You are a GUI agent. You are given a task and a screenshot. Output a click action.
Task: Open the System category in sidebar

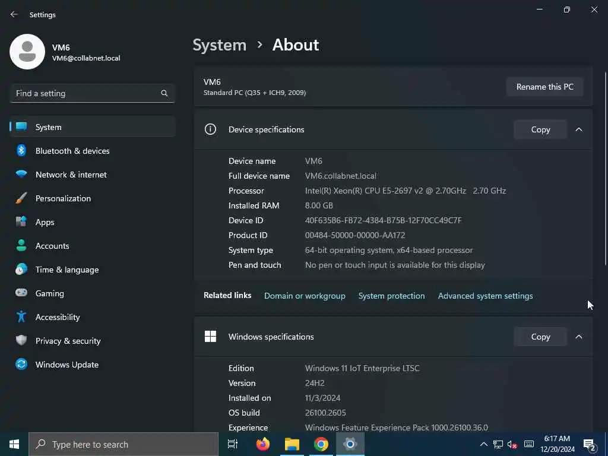pyautogui.click(x=93, y=127)
